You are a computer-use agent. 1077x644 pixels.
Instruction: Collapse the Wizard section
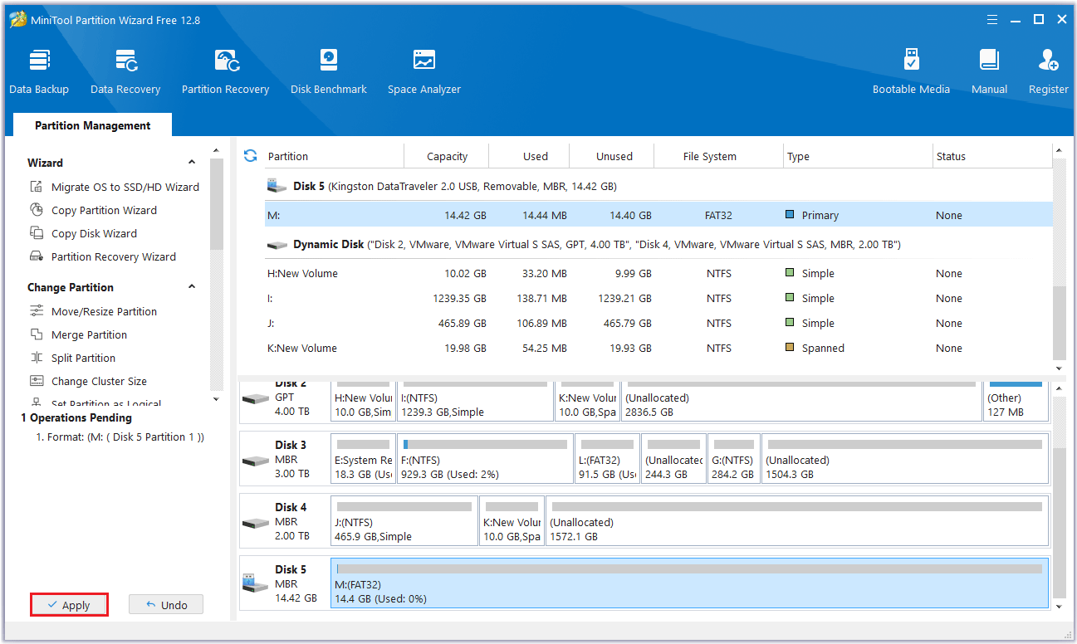(192, 163)
